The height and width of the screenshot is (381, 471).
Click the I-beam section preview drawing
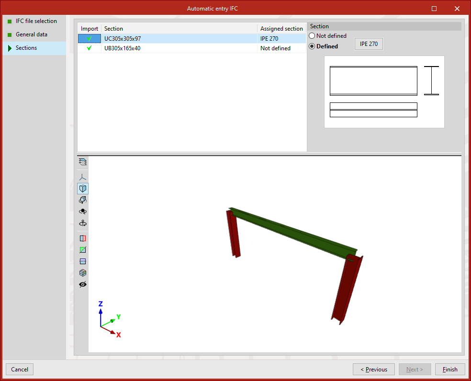click(384, 92)
